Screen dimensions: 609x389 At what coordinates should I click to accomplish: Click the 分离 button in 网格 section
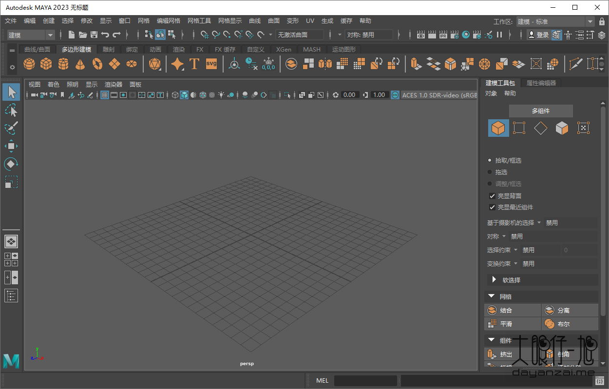(570, 310)
